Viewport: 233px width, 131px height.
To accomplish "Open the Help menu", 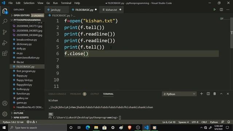I will click(x=77, y=3).
